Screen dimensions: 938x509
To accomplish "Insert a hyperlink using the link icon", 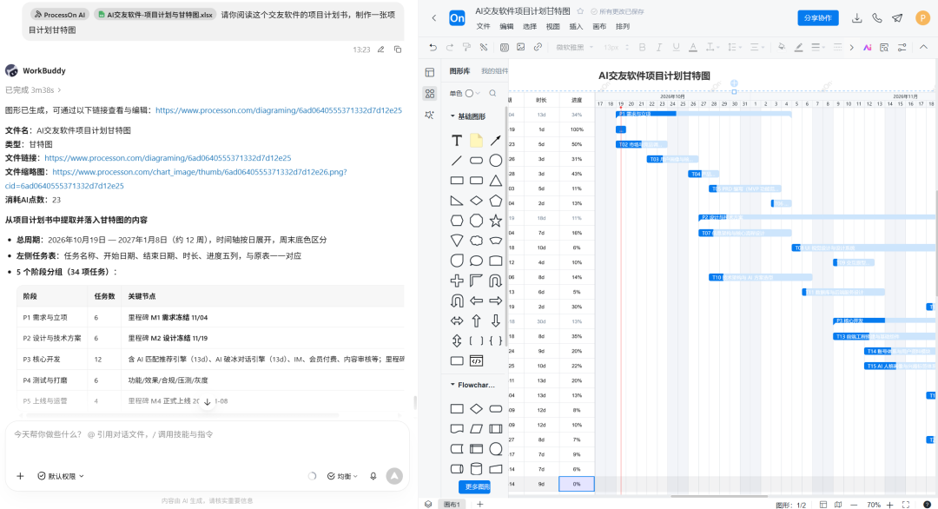I will click(538, 47).
